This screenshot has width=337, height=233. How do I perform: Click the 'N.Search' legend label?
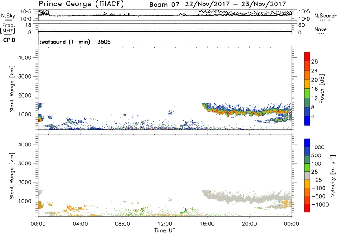click(326, 16)
